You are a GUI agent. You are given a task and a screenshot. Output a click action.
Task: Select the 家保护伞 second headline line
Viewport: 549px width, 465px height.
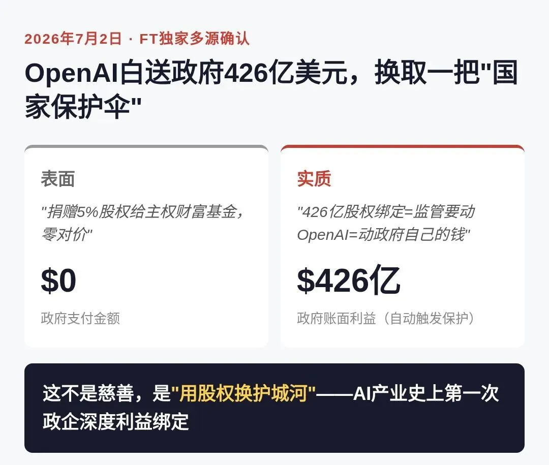pyautogui.click(x=83, y=106)
